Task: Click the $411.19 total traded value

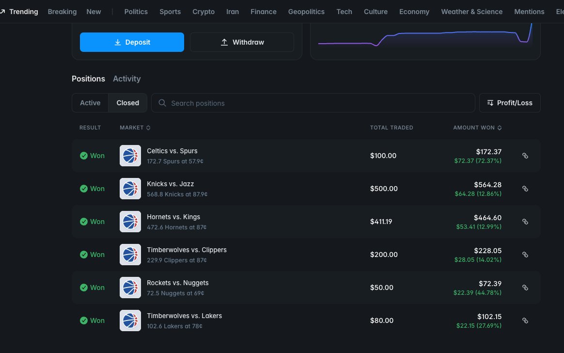Action: pos(381,222)
